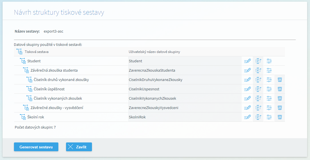This screenshot has width=310, height=160.
Task: Select the Číselník úspěšnost tree item
Action: point(49,89)
